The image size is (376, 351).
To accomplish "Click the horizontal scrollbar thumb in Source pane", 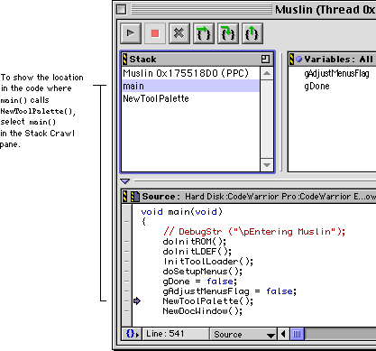I will (x=297, y=334).
